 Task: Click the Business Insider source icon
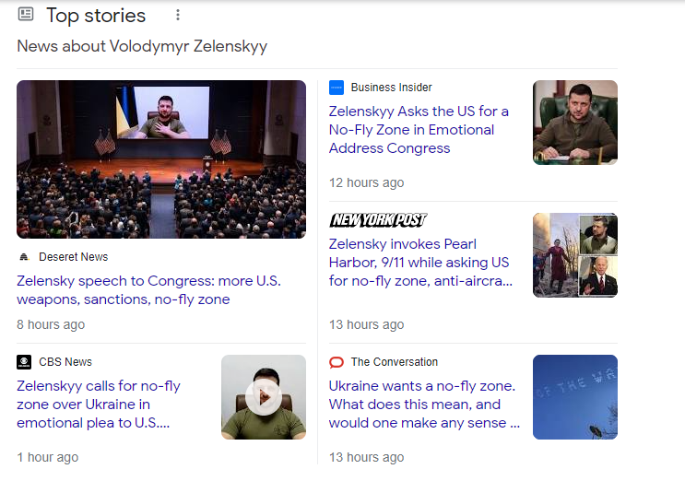[337, 88]
